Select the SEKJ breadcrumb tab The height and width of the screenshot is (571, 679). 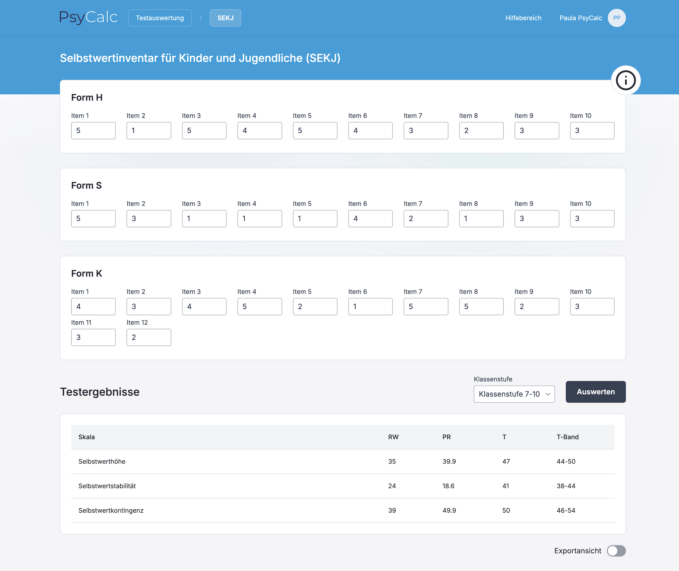click(x=225, y=18)
